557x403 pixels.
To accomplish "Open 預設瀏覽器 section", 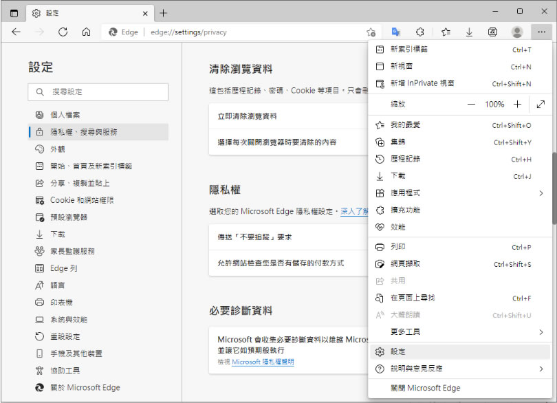I will pos(98,217).
